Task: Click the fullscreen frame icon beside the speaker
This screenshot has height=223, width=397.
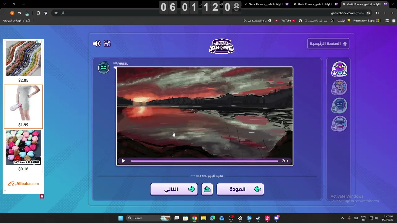Action: [107, 44]
